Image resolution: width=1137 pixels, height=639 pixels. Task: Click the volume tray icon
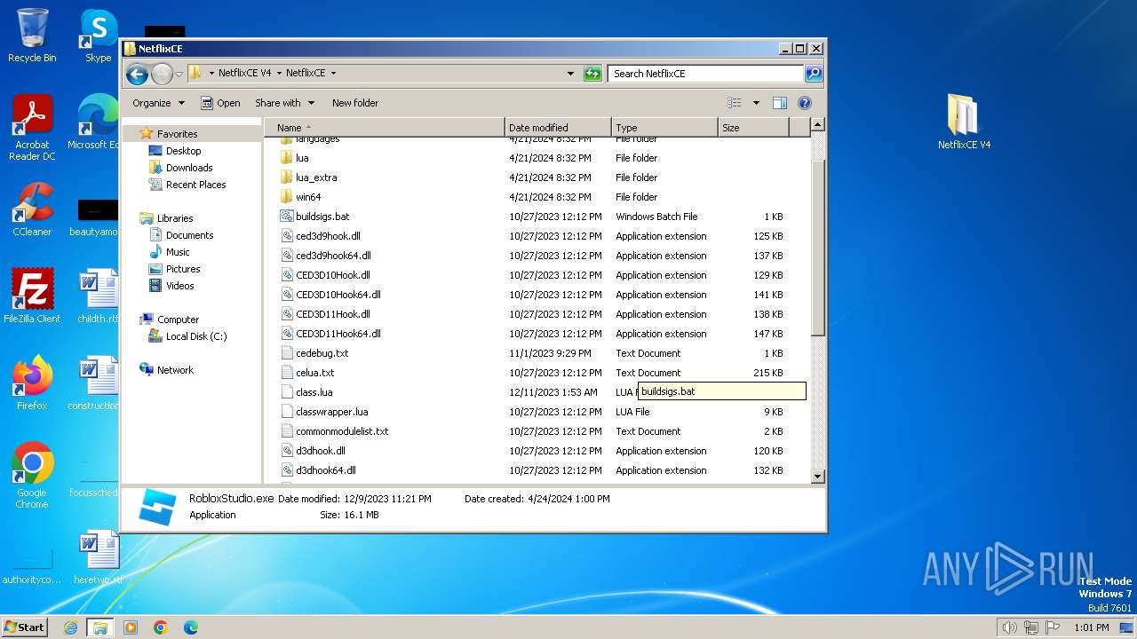[x=1009, y=627]
